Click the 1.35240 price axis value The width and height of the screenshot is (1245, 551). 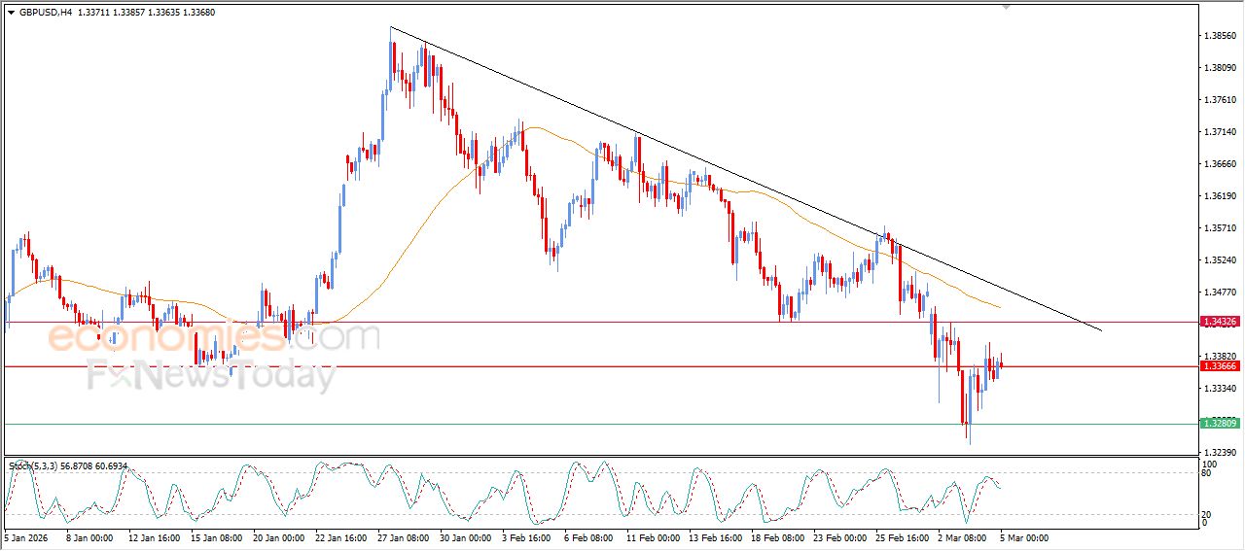coord(1221,260)
